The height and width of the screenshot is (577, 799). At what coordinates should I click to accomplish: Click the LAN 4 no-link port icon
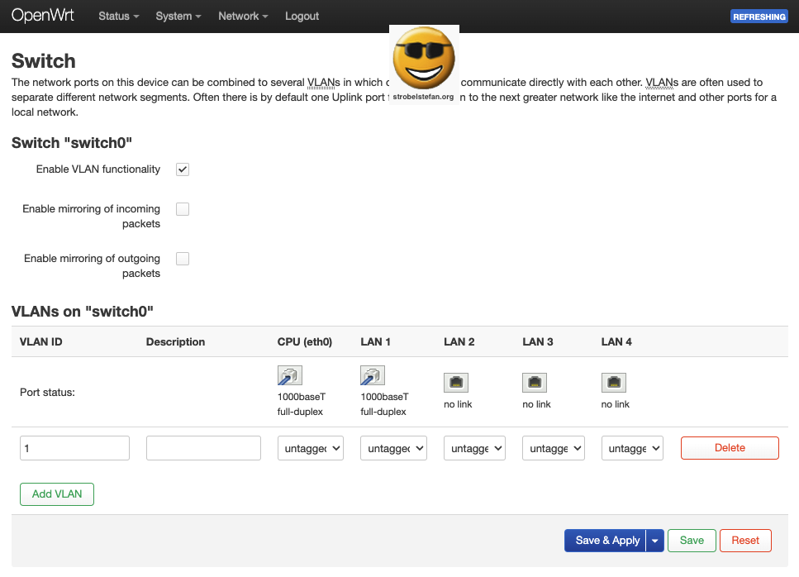[x=614, y=382]
